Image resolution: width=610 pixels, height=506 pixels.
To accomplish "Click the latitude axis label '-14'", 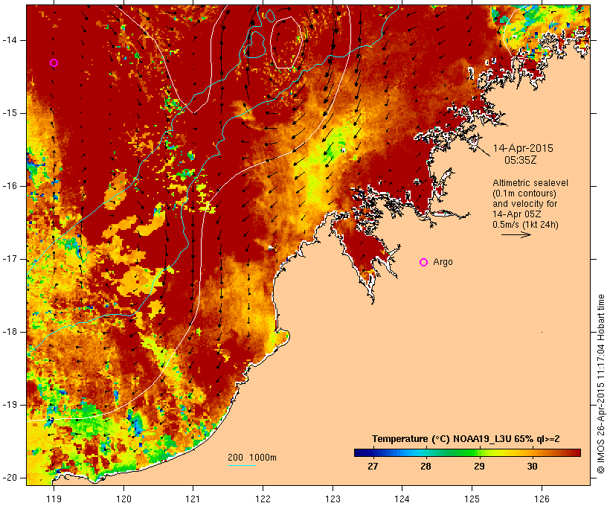I will tap(9, 40).
